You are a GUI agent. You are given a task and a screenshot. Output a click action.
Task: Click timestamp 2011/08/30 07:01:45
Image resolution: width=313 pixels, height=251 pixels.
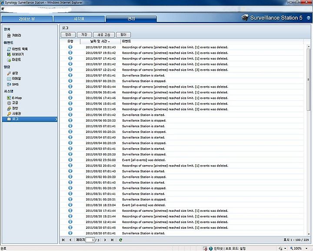point(100,227)
